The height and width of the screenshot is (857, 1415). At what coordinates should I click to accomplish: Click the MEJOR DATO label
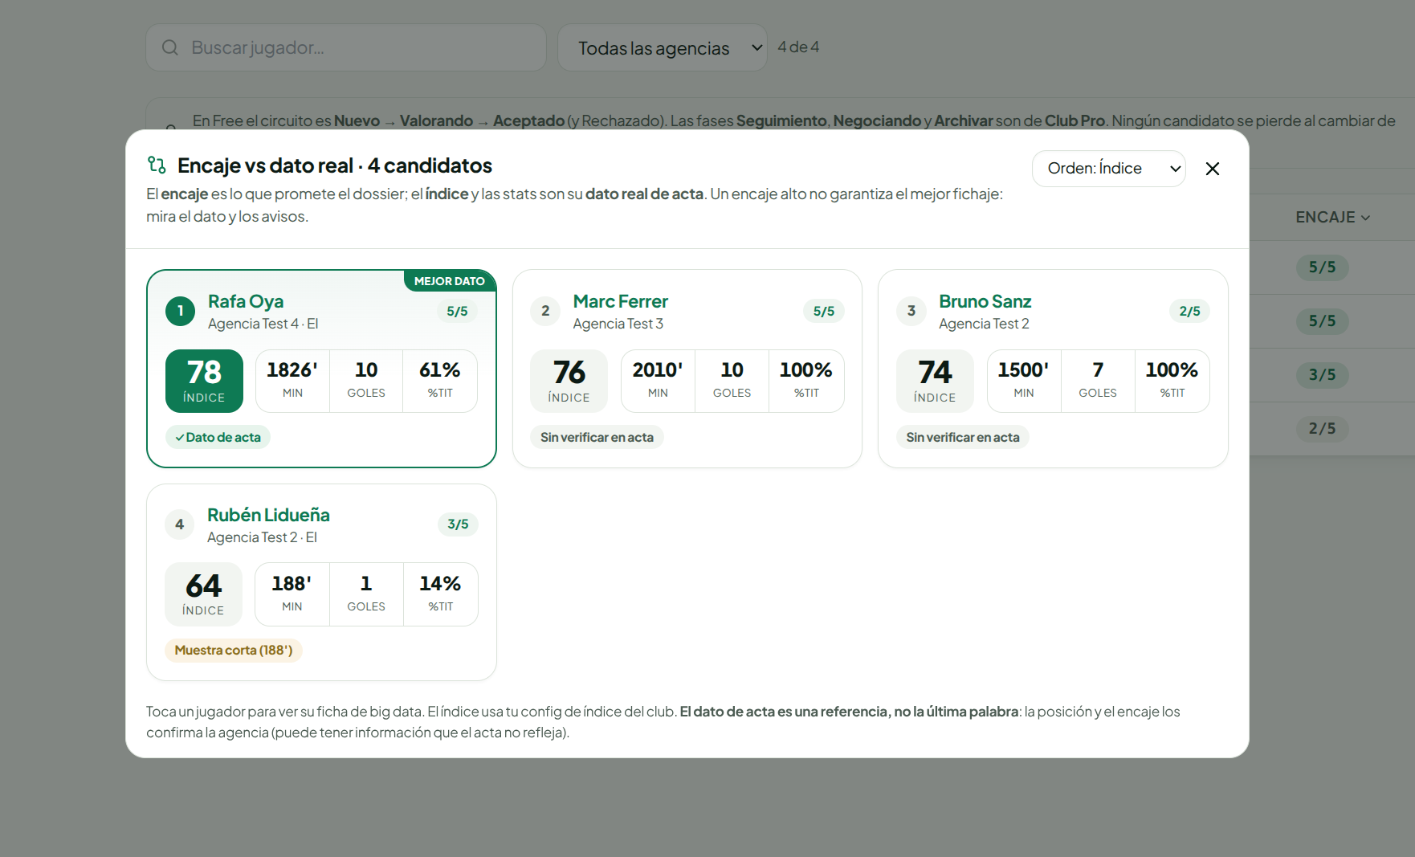point(449,281)
